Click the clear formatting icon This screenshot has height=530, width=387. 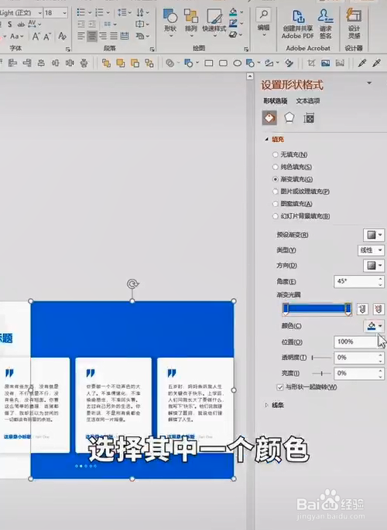(62, 36)
